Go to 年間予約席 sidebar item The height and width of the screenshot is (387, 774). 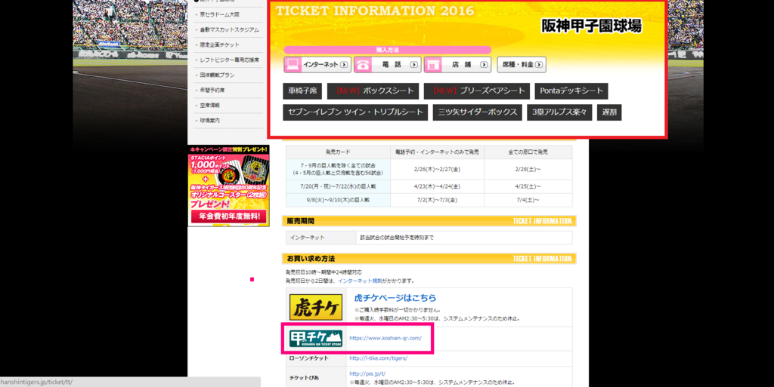coord(212,91)
